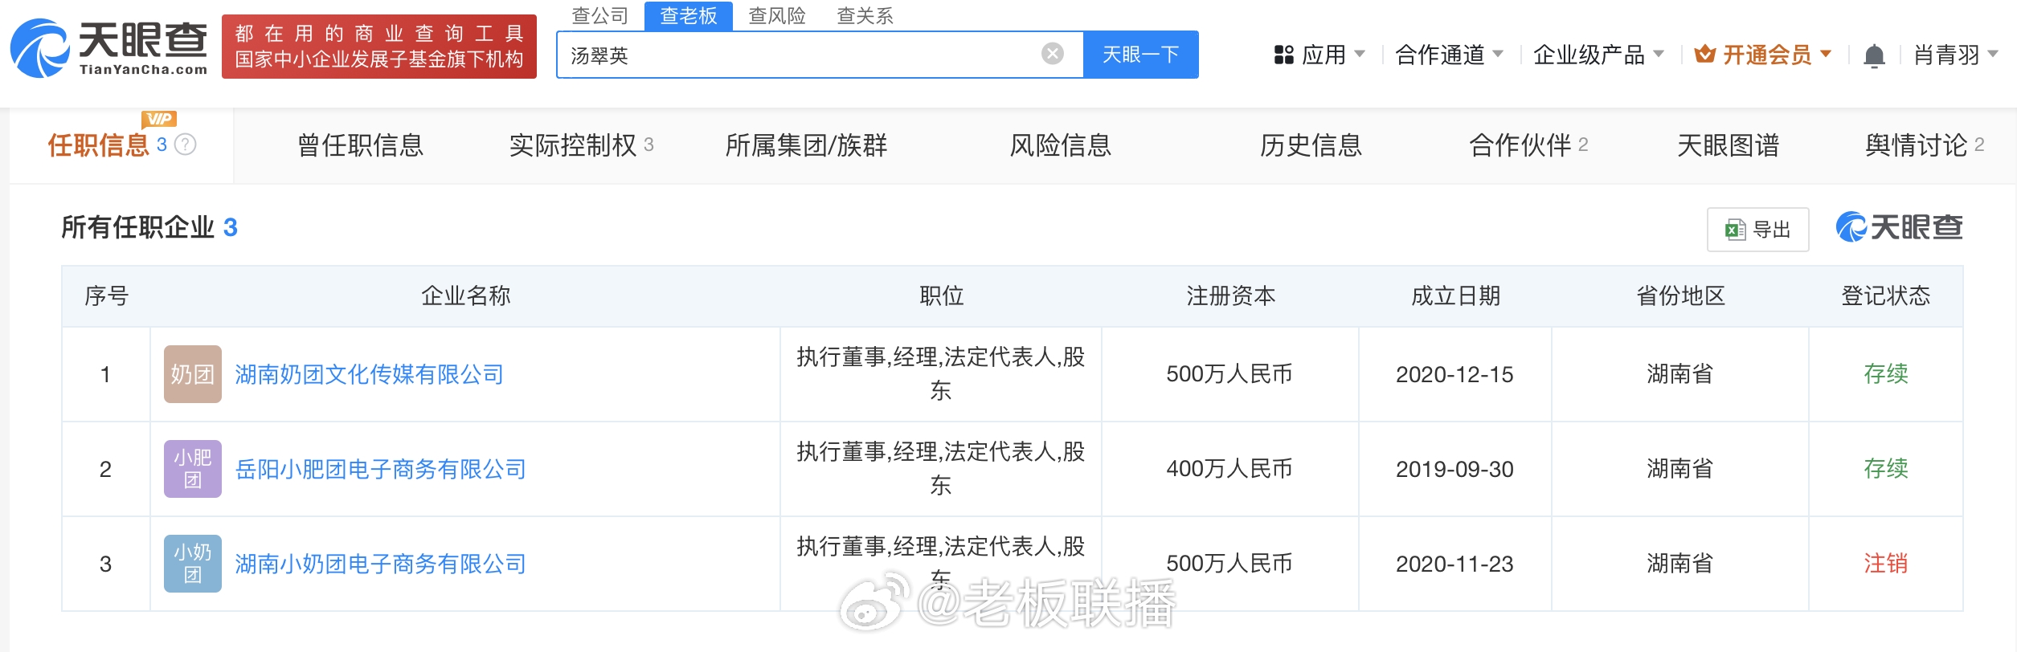This screenshot has height=652, width=2017.
Task: Clear the search box with X icon
Action: pyautogui.click(x=1052, y=54)
